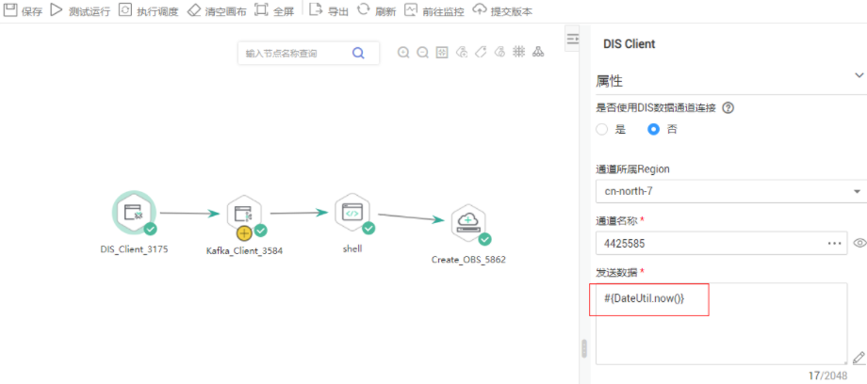Click the DIS_Client_3175 label
Screen dimensions: 867x384
pyautogui.click(x=134, y=249)
